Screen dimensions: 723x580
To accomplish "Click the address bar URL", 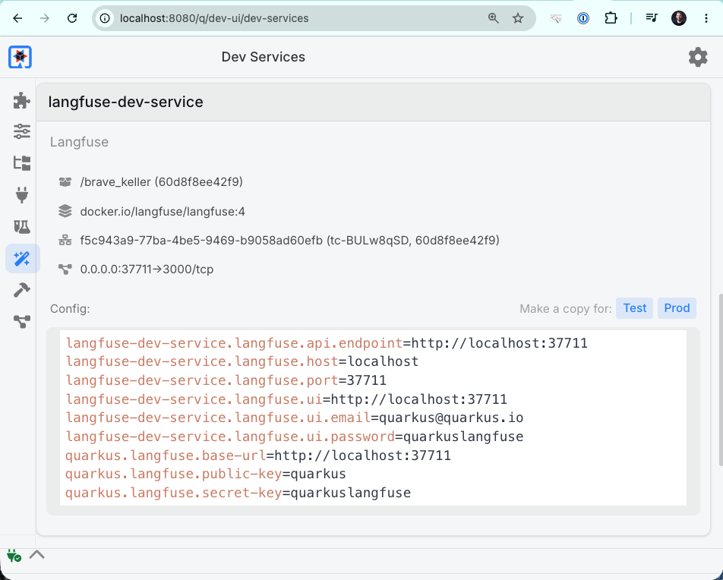I will click(x=214, y=18).
